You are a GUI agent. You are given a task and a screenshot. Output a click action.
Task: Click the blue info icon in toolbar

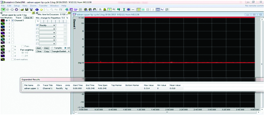(37, 9)
